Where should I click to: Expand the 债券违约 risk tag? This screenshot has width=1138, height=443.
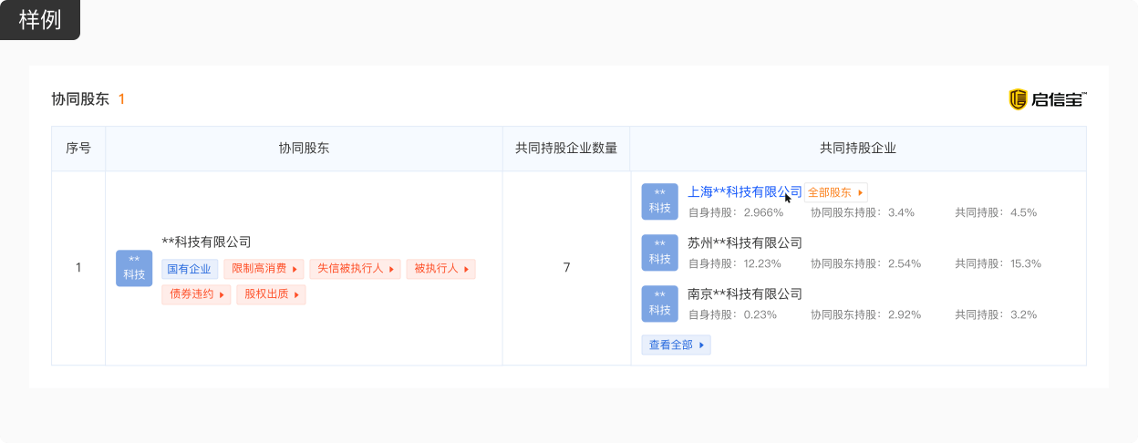196,294
